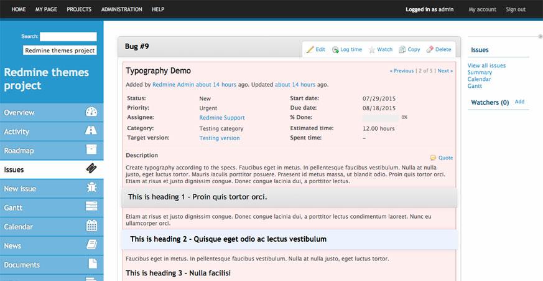543x281 pixels.
Task: Click the Copy link text
Action: 414,50
